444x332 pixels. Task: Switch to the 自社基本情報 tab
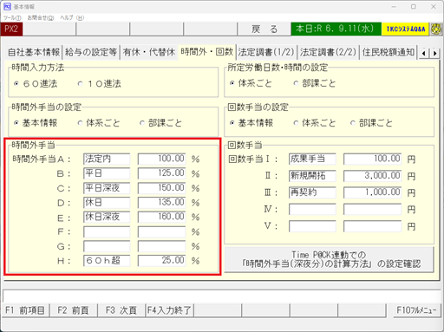click(34, 52)
